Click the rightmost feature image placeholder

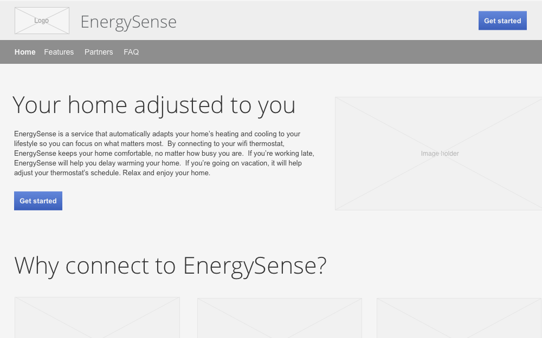click(x=459, y=318)
